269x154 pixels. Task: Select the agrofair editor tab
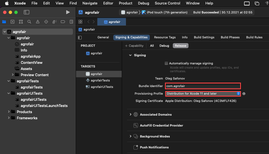112,22
